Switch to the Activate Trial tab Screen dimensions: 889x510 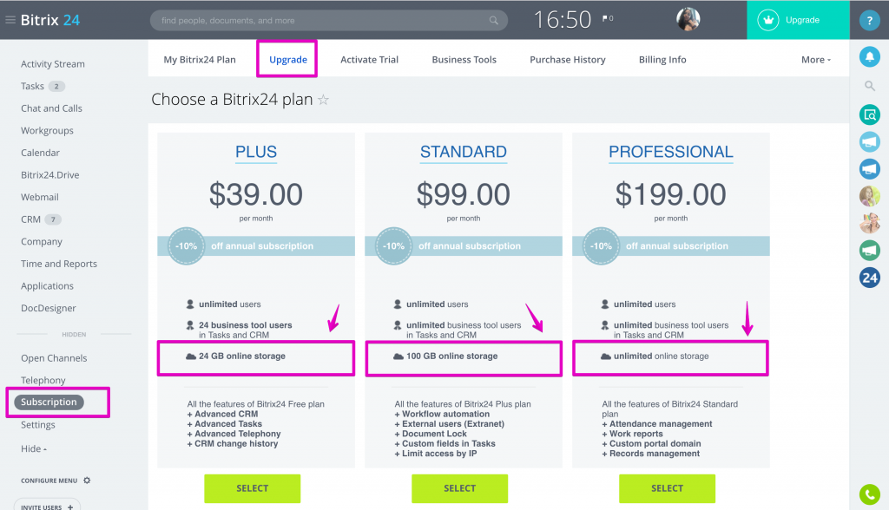[x=369, y=60]
